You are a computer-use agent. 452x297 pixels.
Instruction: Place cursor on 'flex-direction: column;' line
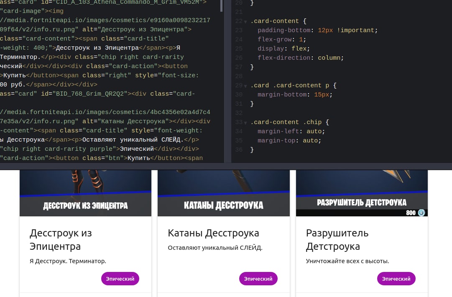click(x=301, y=58)
